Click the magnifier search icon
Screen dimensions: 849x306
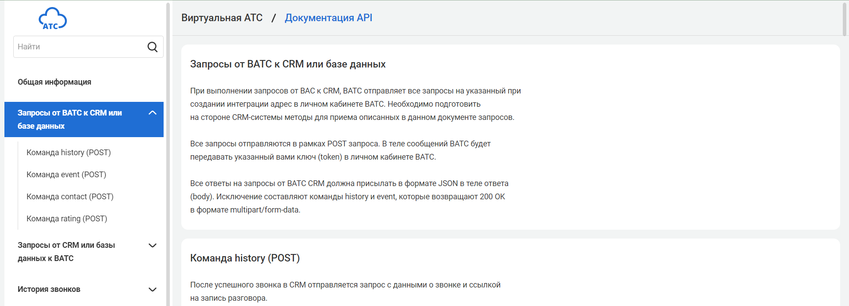pos(153,47)
